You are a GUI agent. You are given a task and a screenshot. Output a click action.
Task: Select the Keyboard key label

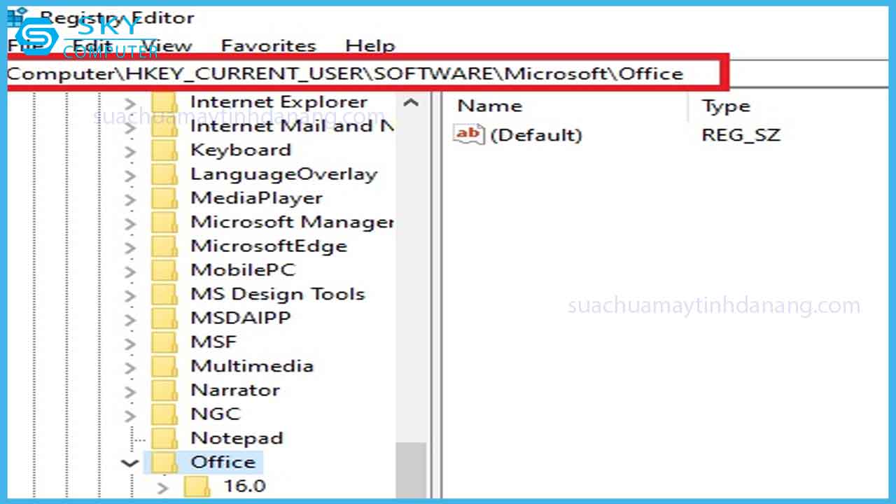[x=241, y=150]
